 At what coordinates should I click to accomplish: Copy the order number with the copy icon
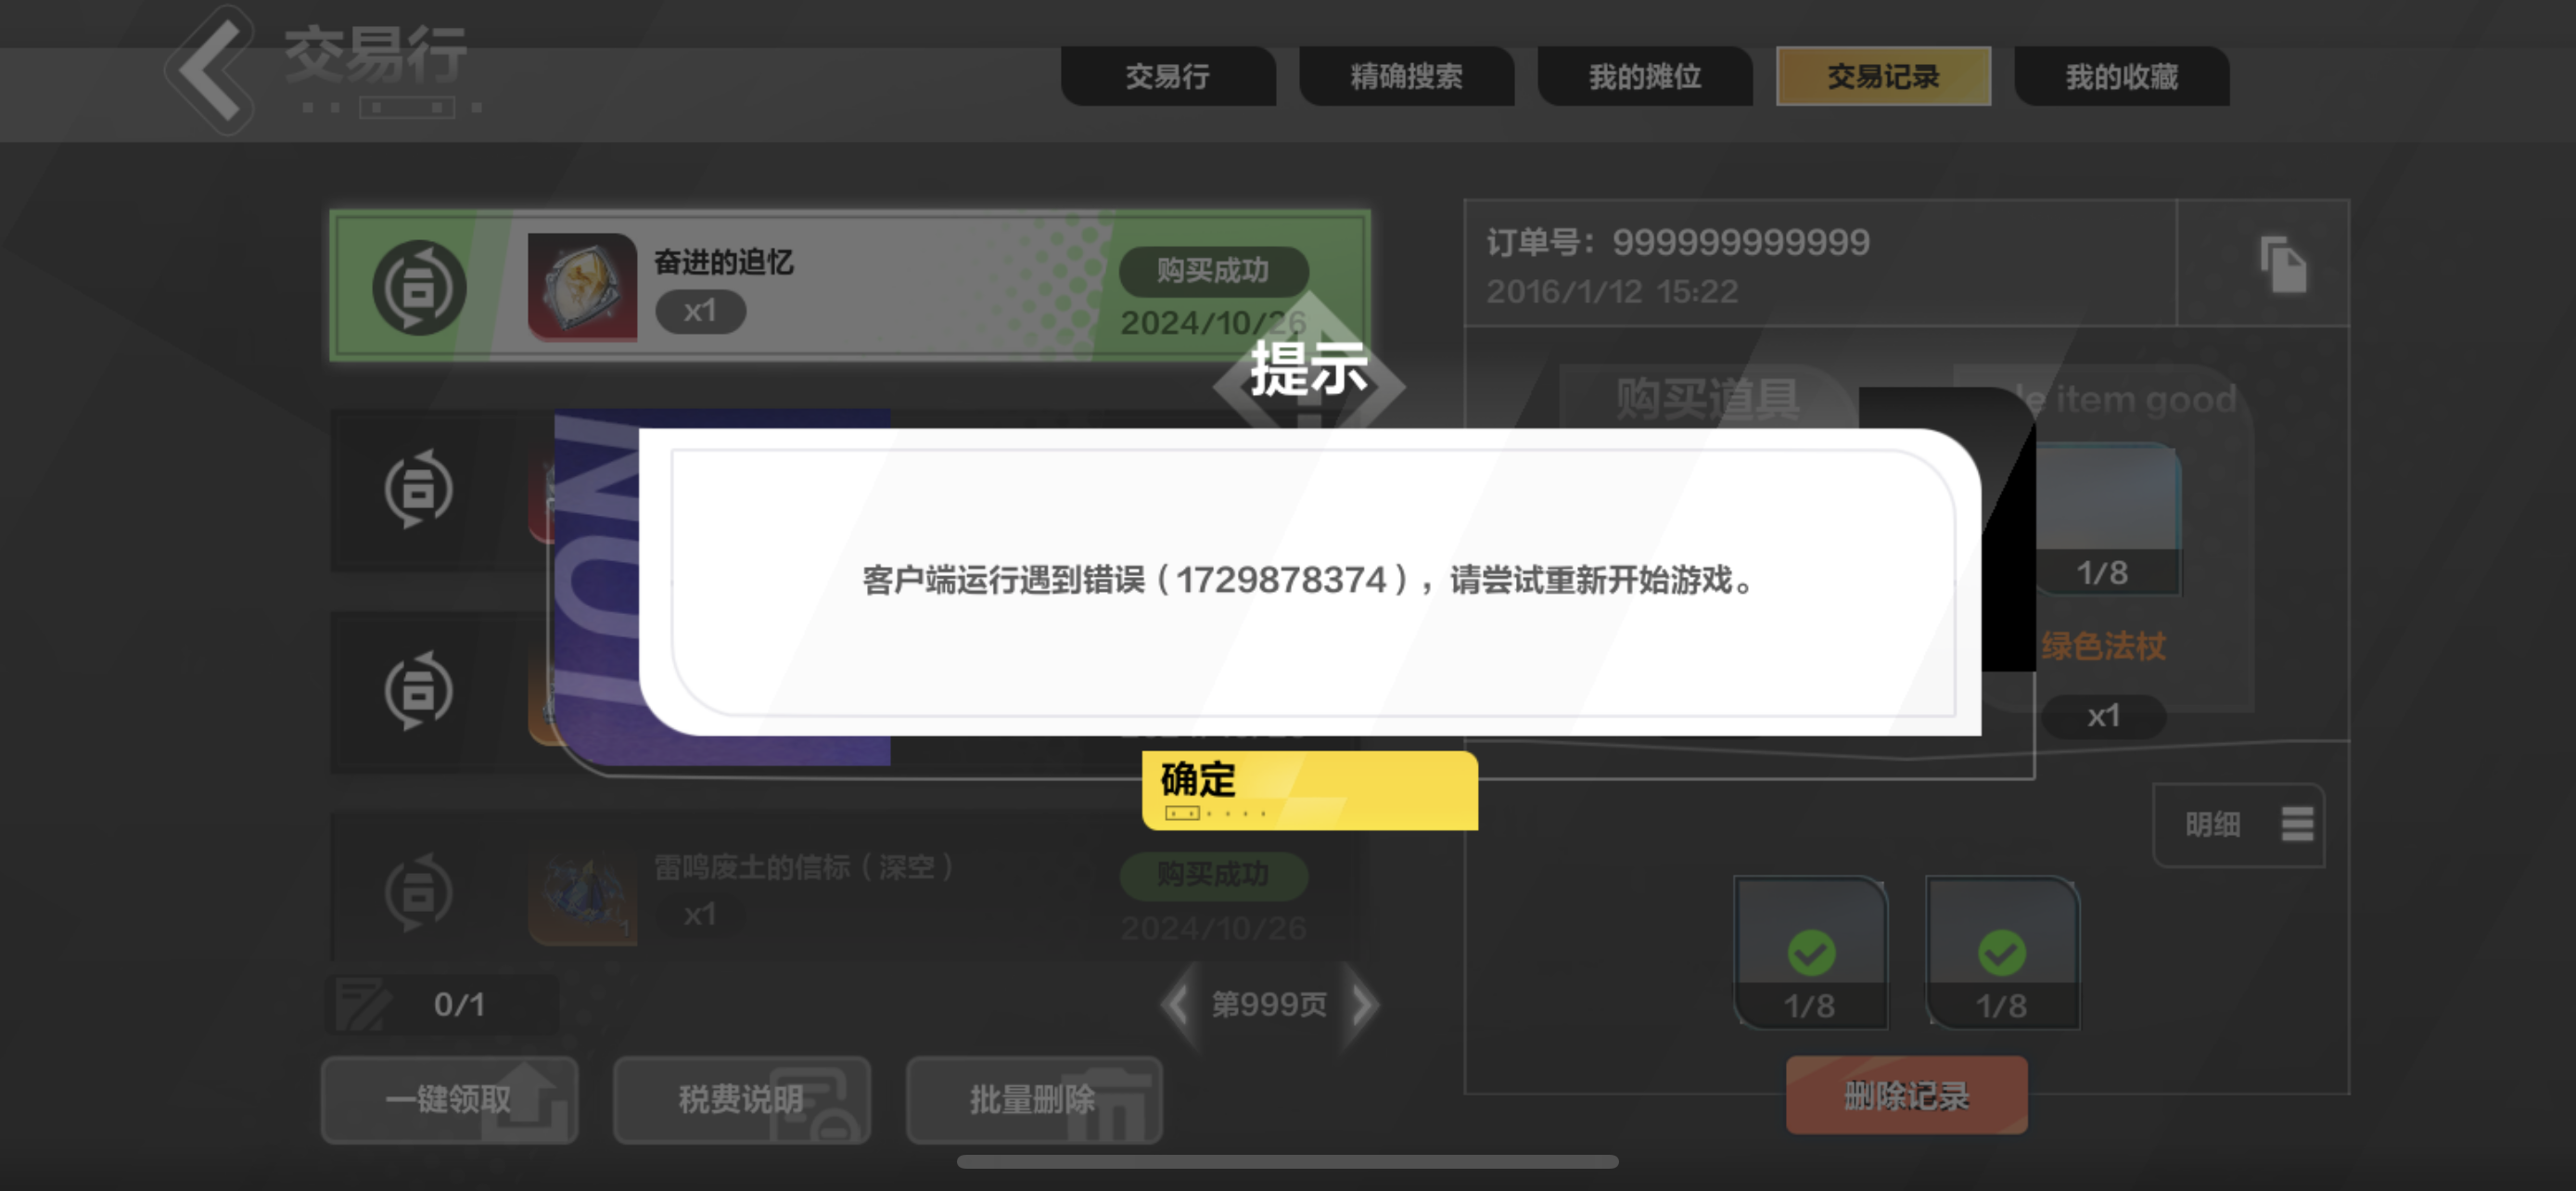pos(2284,265)
